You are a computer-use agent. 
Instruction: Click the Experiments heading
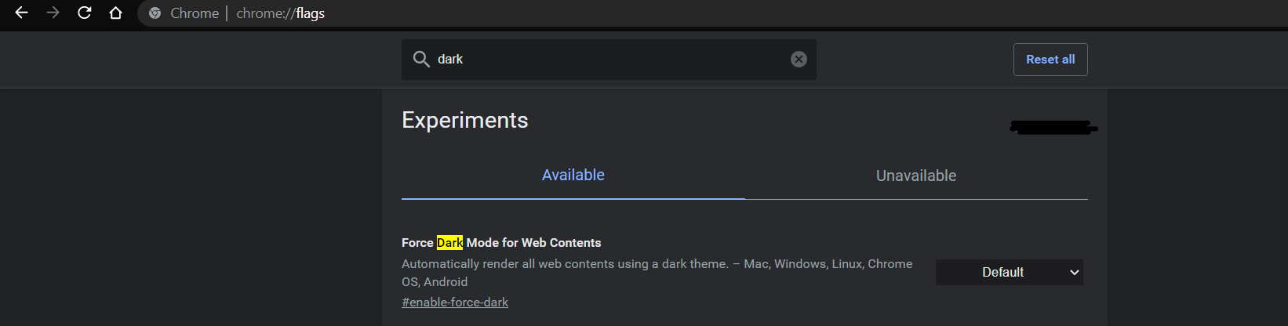[x=465, y=120]
